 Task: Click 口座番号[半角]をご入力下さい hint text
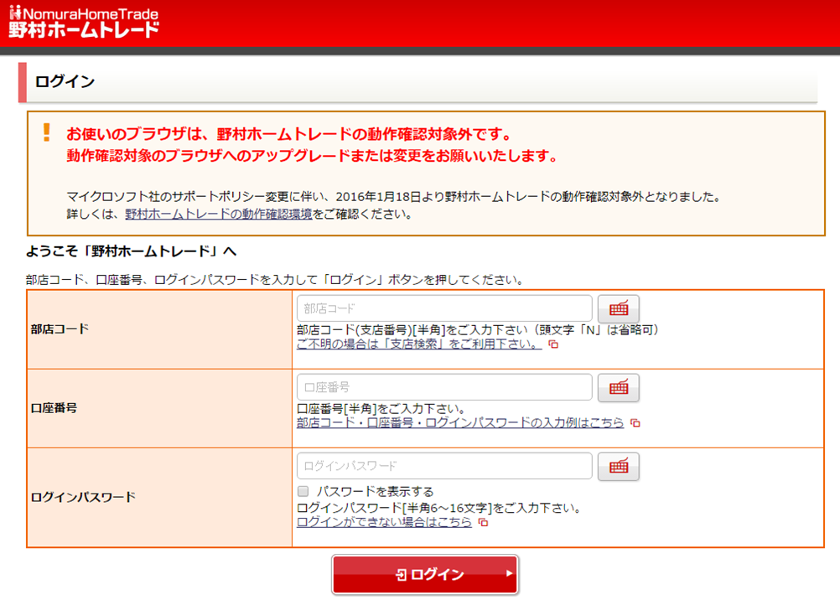381,409
